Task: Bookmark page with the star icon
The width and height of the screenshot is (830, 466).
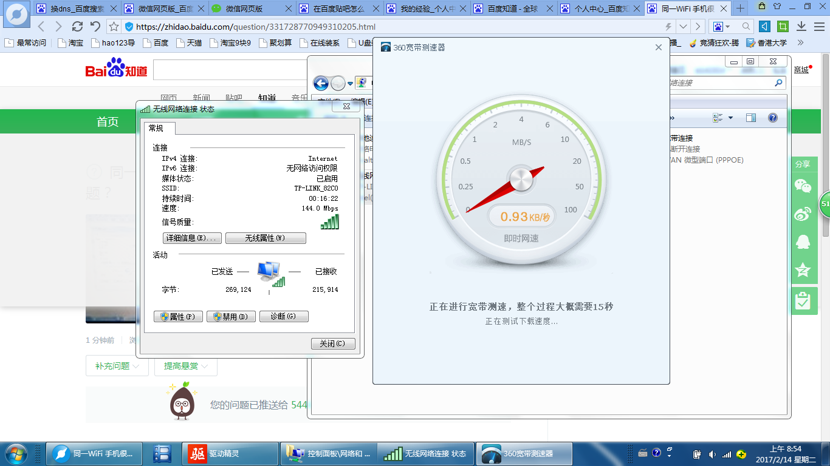Action: 114,27
